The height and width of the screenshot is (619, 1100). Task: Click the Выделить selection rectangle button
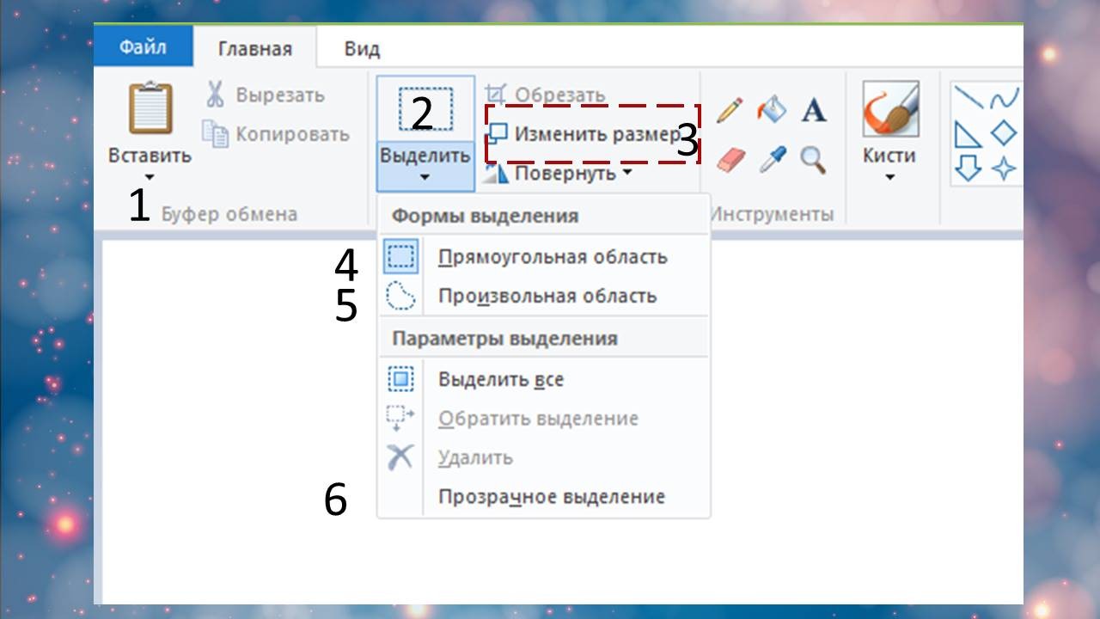coord(425,109)
